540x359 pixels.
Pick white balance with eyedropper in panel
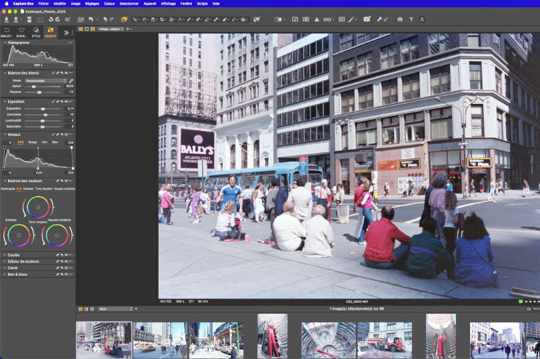coord(71,81)
